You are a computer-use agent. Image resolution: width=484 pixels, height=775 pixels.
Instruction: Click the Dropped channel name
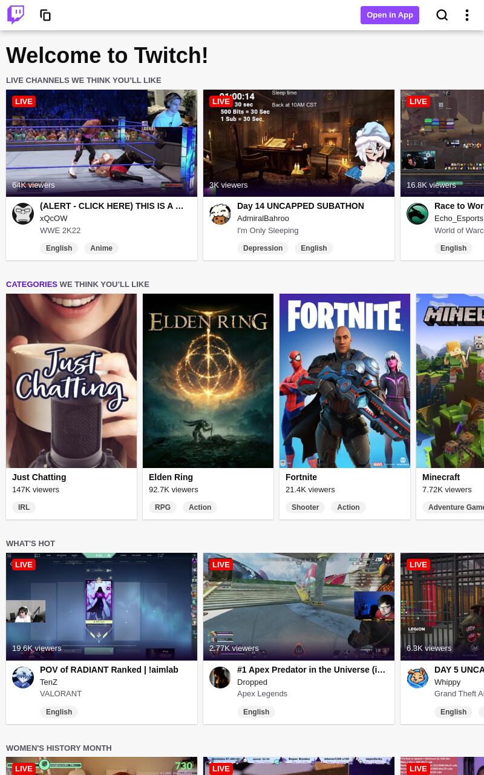[x=252, y=682]
